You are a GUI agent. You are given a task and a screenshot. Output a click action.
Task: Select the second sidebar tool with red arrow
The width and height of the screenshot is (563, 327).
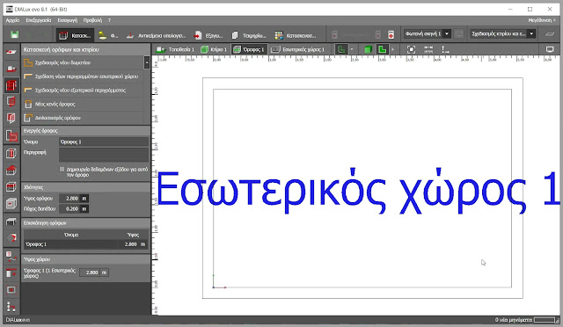click(11, 69)
